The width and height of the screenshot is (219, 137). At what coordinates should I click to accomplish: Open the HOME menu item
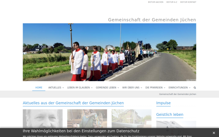pyautogui.click(x=39, y=88)
